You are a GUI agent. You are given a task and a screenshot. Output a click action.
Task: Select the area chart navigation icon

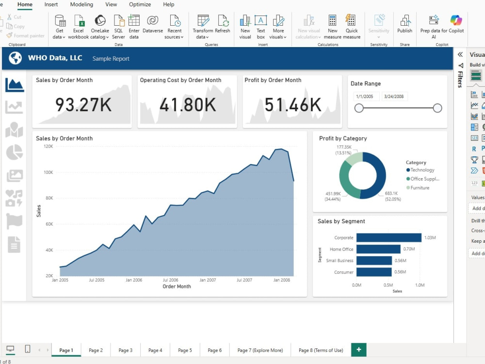[x=15, y=85]
